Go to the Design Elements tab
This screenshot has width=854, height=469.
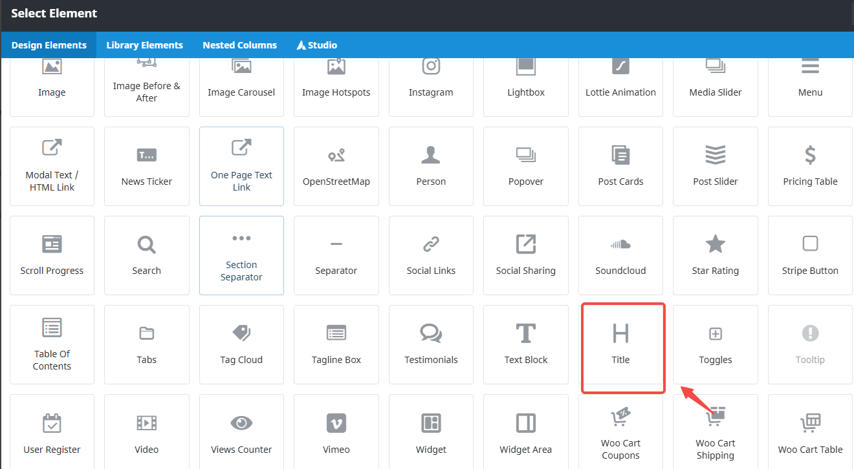49,45
